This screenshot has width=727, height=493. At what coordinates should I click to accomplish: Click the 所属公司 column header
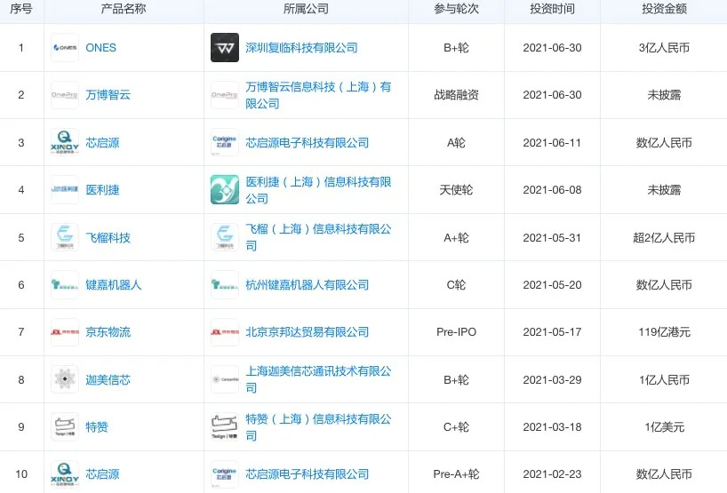[306, 9]
